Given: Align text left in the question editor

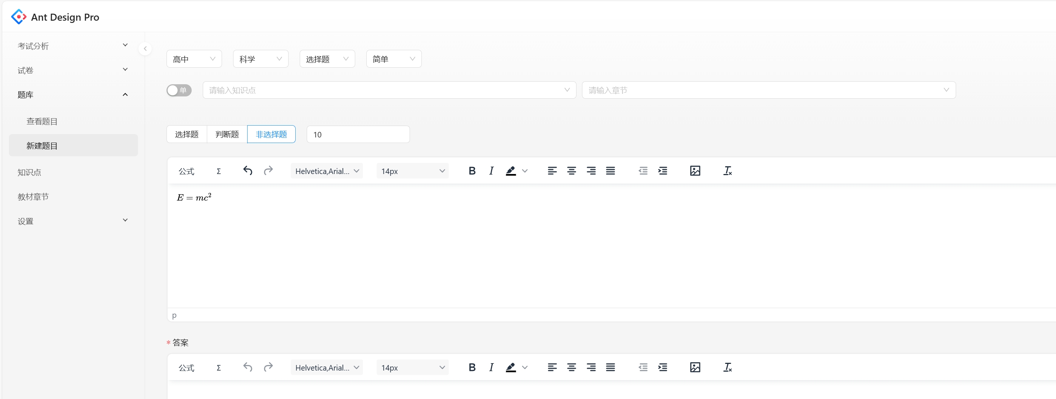Looking at the screenshot, I should (x=552, y=171).
